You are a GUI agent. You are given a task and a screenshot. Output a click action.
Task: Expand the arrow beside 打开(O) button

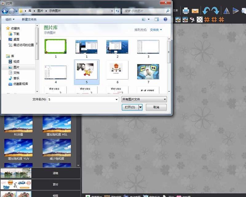coord(141,107)
